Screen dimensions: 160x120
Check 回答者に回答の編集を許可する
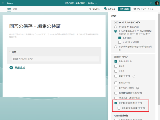(119, 108)
